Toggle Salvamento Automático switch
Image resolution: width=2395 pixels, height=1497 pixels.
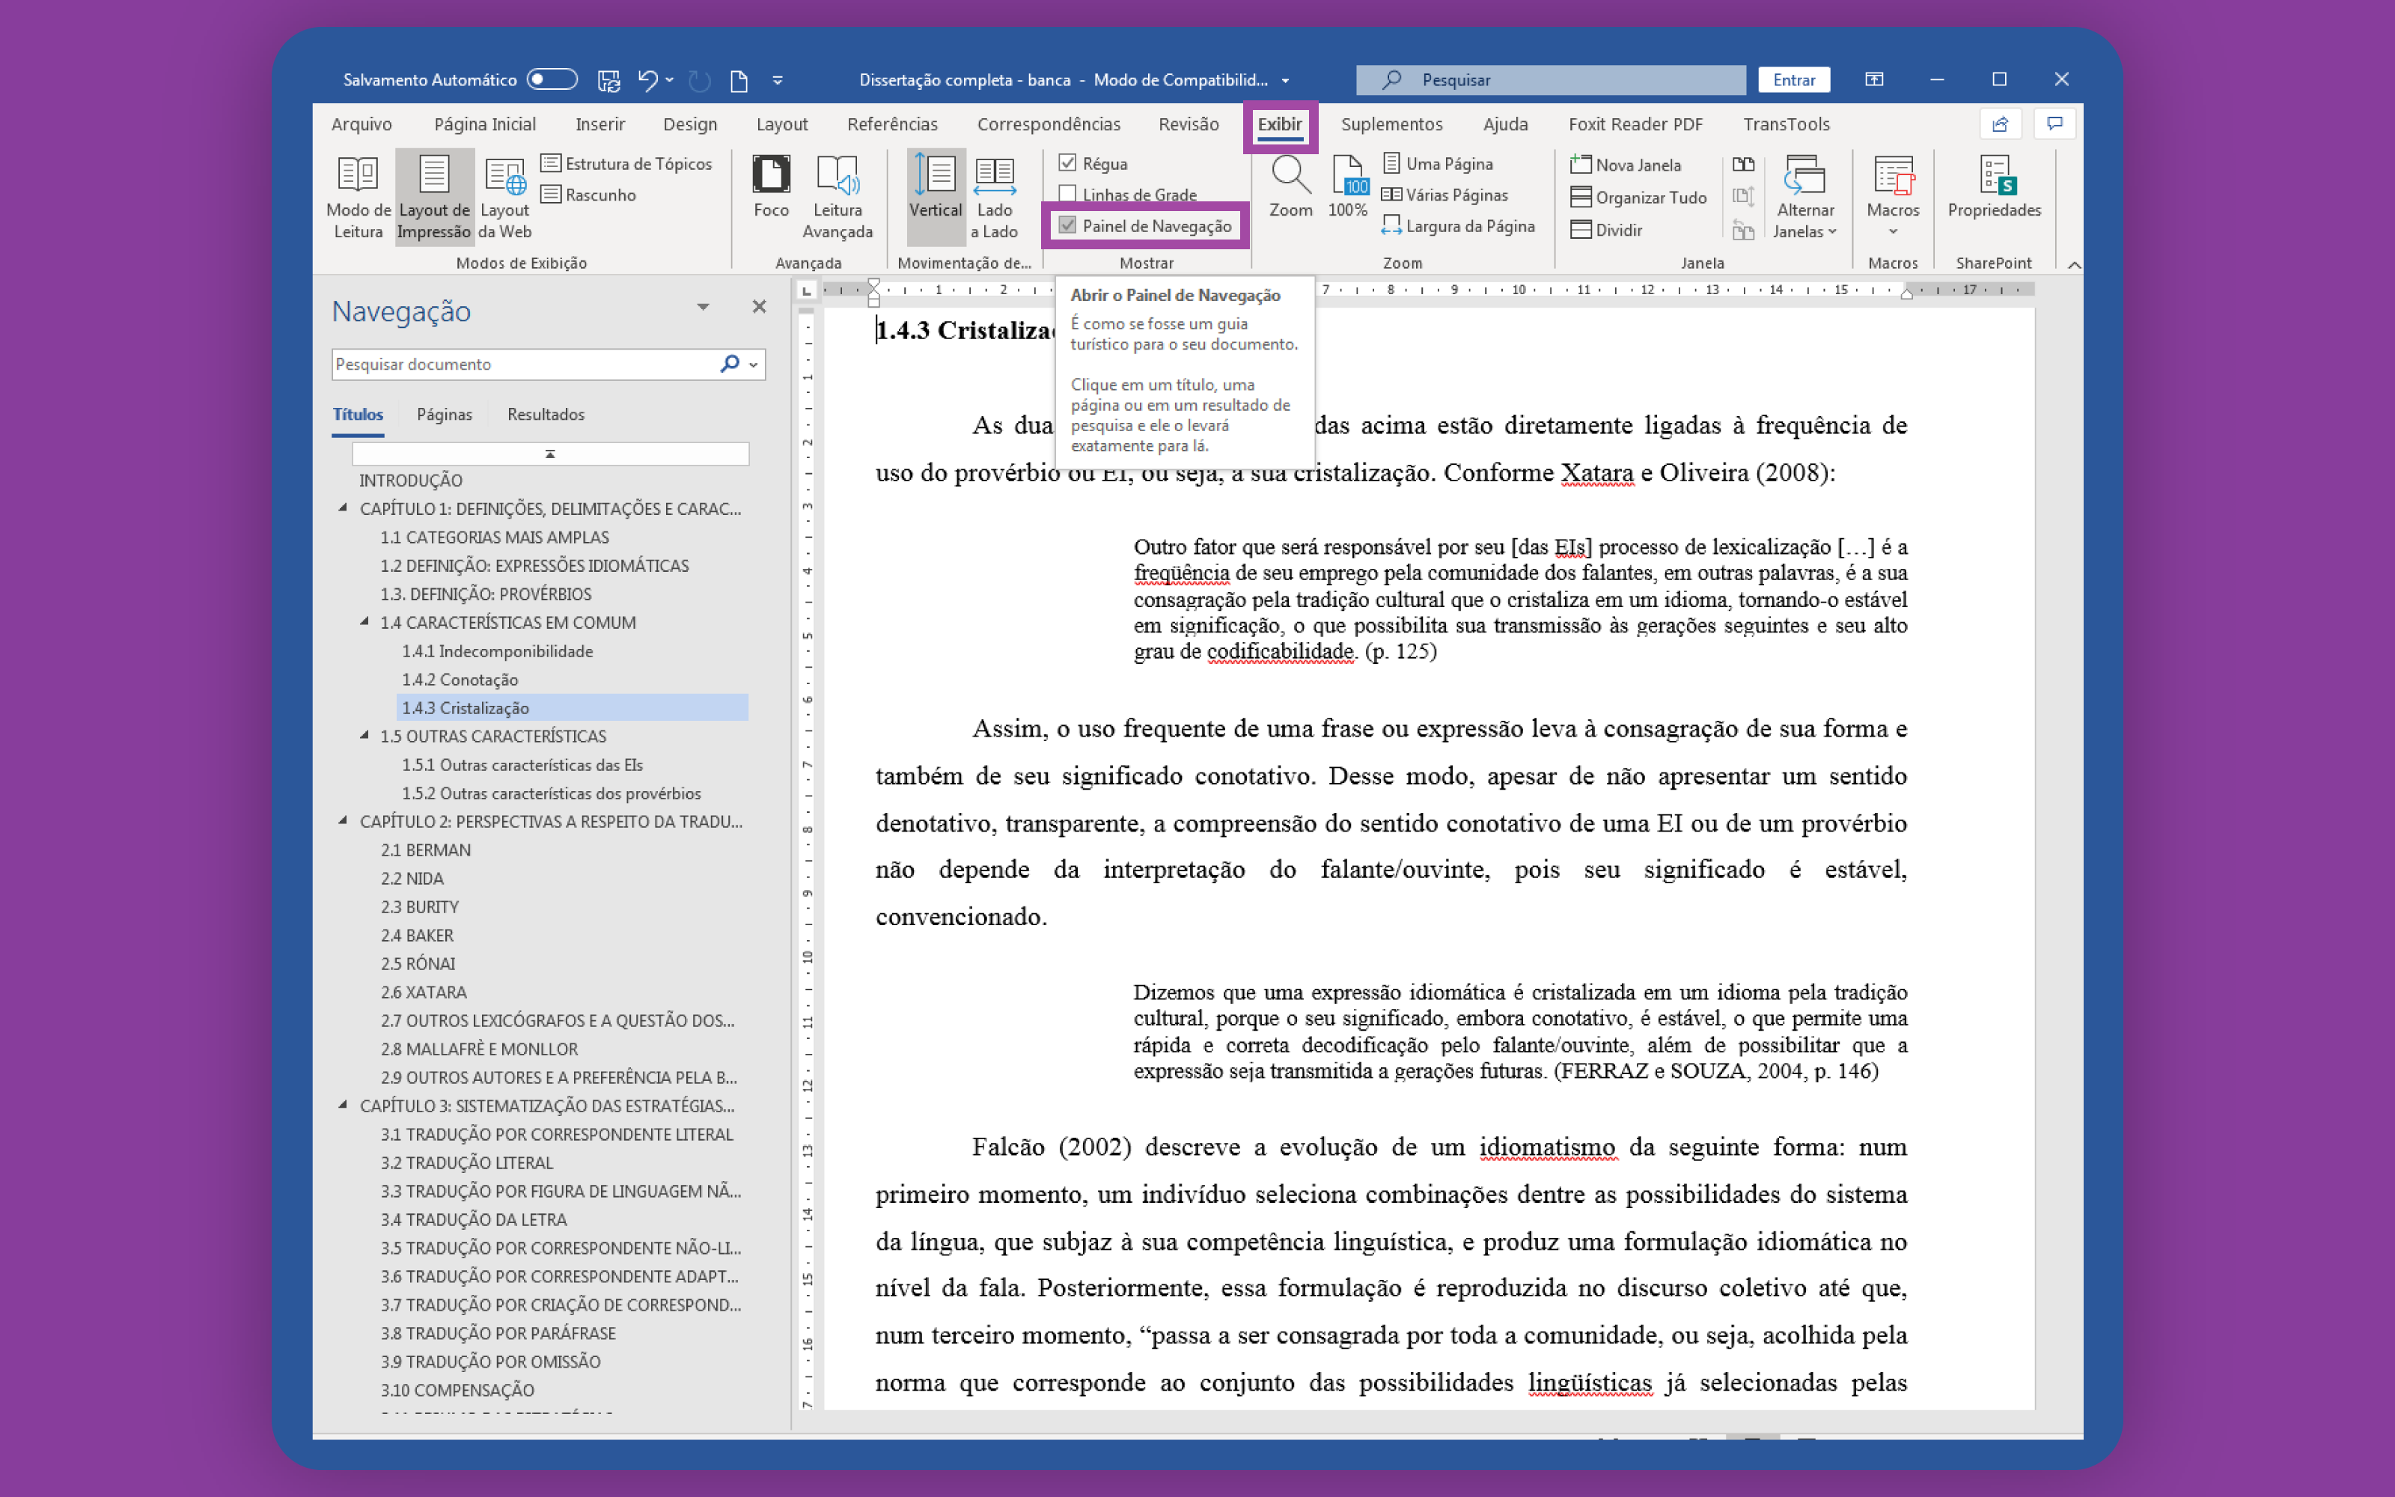point(552,79)
